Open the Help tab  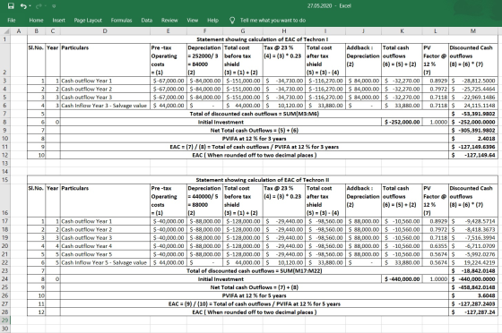(x=212, y=20)
